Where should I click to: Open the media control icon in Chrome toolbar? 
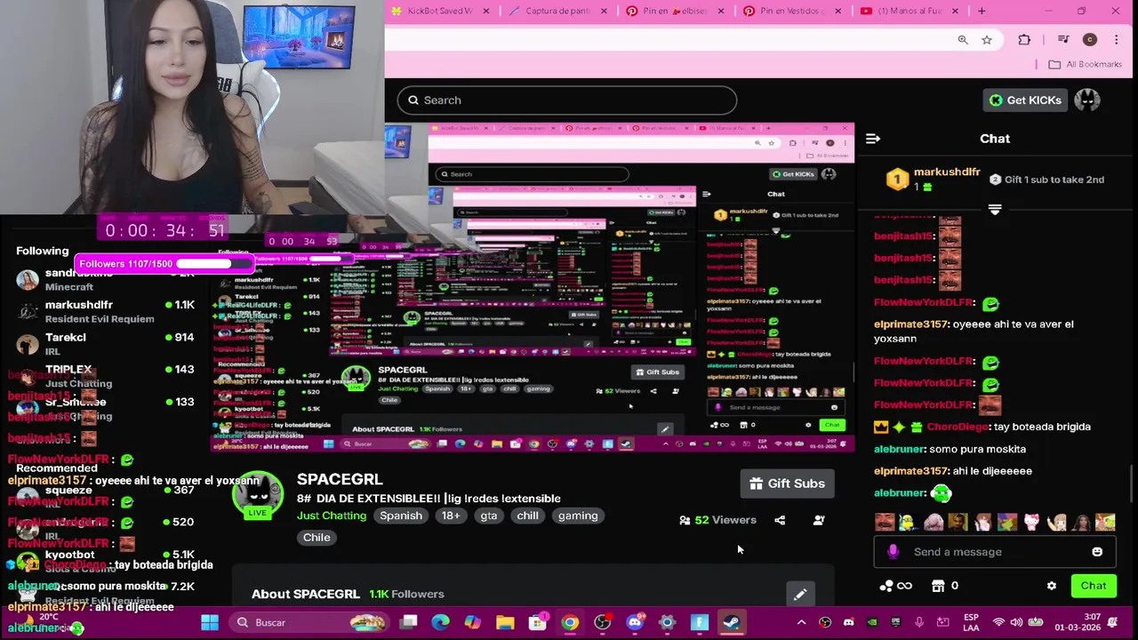click(x=1063, y=39)
